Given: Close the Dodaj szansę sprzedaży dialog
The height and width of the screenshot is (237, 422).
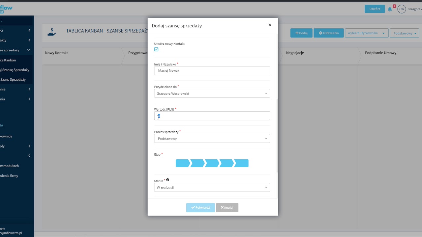Looking at the screenshot, I should (270, 25).
